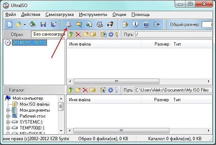The height and width of the screenshot is (145, 216).
Task: Click the Каталог Путь field with C:\Users\Aleks
Action: pyautogui.click(x=174, y=90)
